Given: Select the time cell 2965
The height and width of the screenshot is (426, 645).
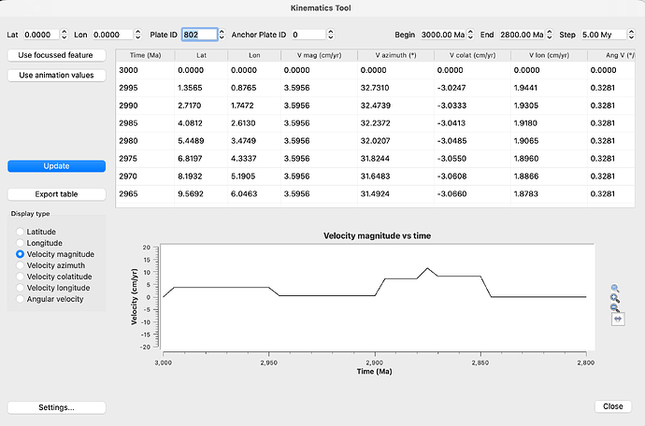Looking at the screenshot, I should [x=145, y=194].
